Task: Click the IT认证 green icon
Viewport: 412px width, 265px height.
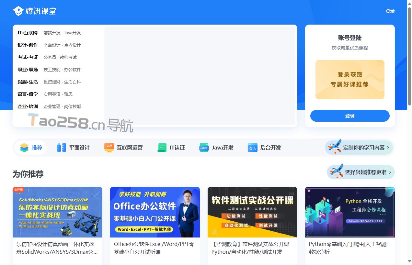Action: (x=162, y=148)
